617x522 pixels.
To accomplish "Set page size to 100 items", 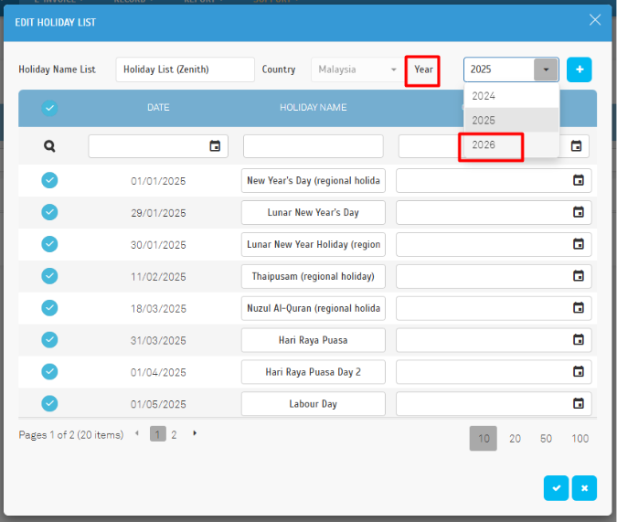I will [580, 439].
